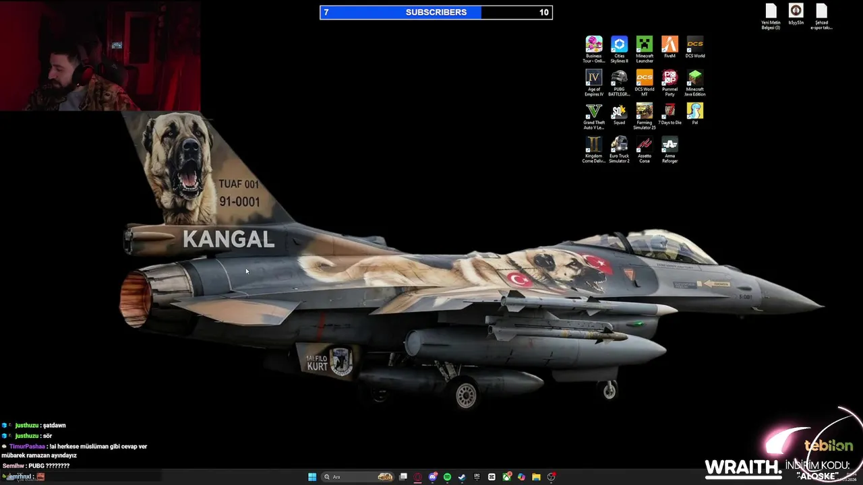Open the Windows Start menu

[312, 477]
